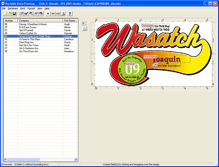Screen dimensions: 219x167
Task: Select the record 'Take A Letter Co'
Action: (41, 33)
